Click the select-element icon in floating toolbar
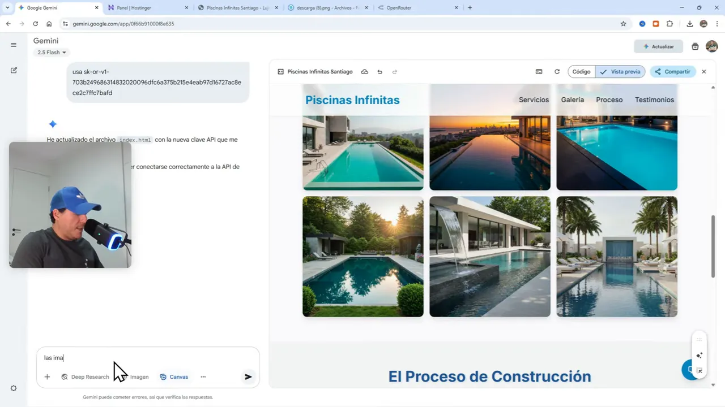Screen dimensions: 725x407 [x=700, y=370]
